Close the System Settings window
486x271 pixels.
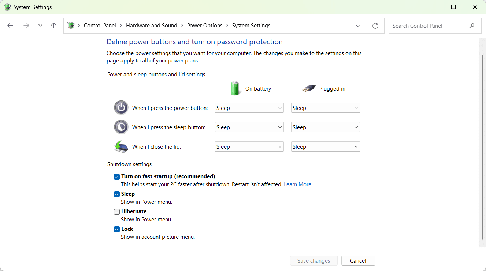(475, 7)
